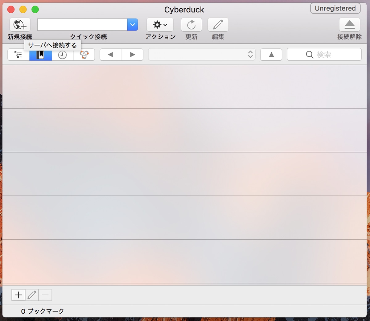Screen dimensions: 370x321
Task: Switch to the outline browser view
Action: pyautogui.click(x=18, y=55)
